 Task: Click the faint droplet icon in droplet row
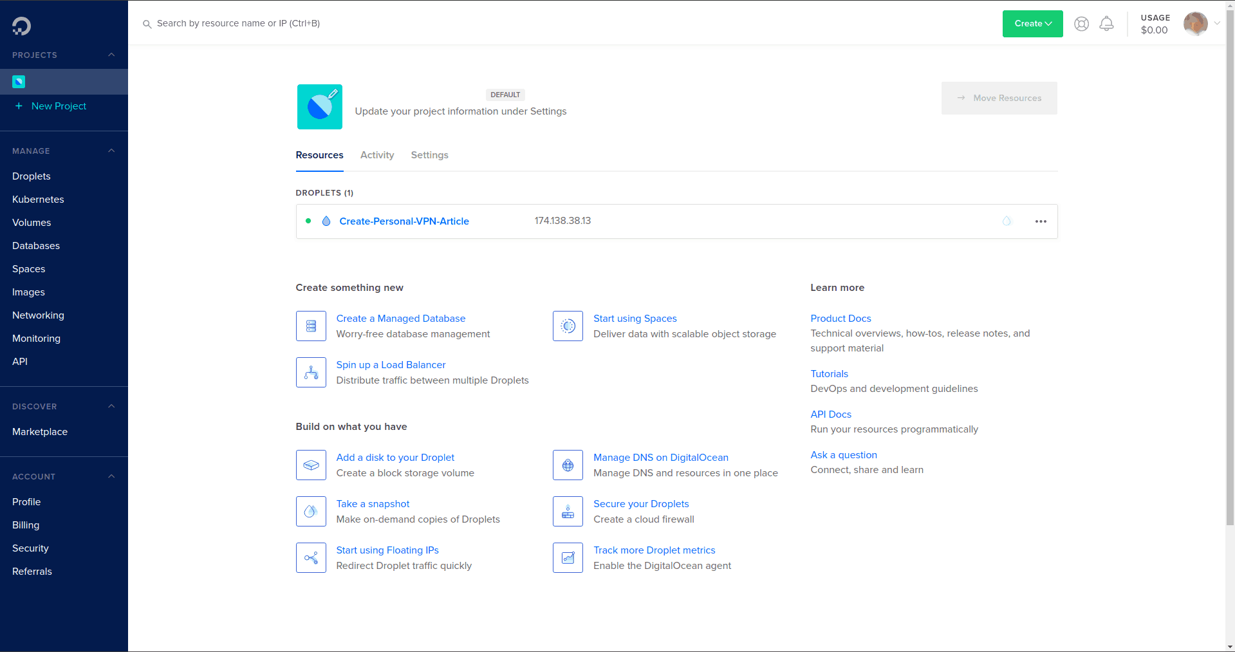click(1007, 221)
